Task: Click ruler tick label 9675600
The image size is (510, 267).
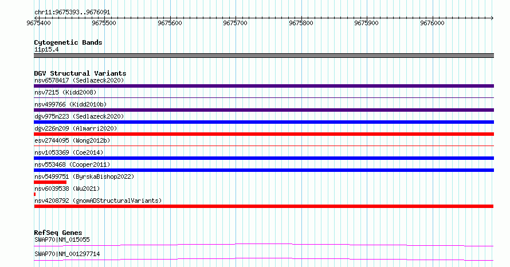Action: pos(170,23)
